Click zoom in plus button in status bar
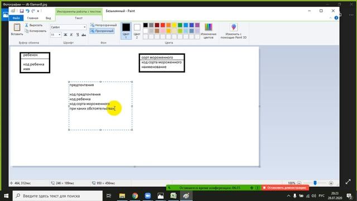 pos(331,183)
